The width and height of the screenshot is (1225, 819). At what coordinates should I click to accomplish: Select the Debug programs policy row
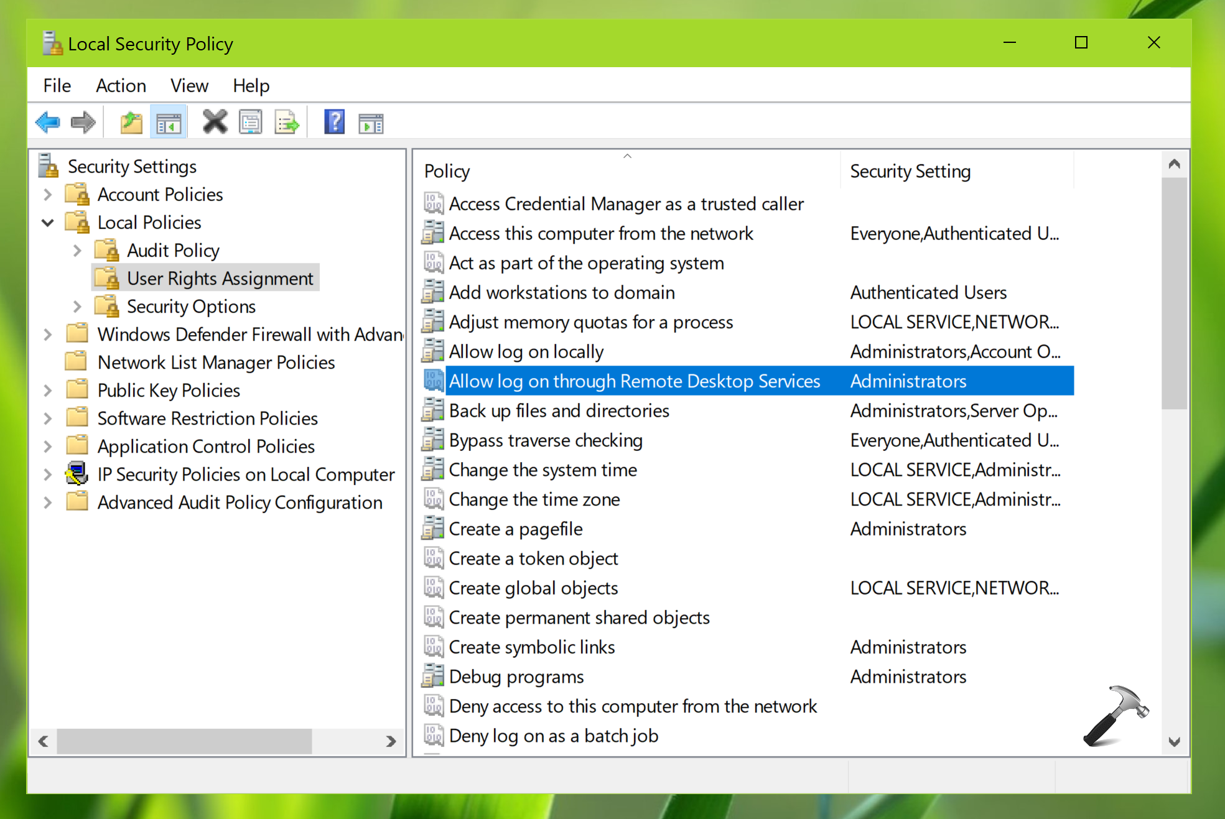[x=516, y=677]
